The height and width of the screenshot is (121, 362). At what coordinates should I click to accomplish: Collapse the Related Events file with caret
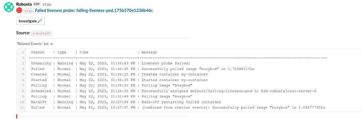[x=52, y=44]
